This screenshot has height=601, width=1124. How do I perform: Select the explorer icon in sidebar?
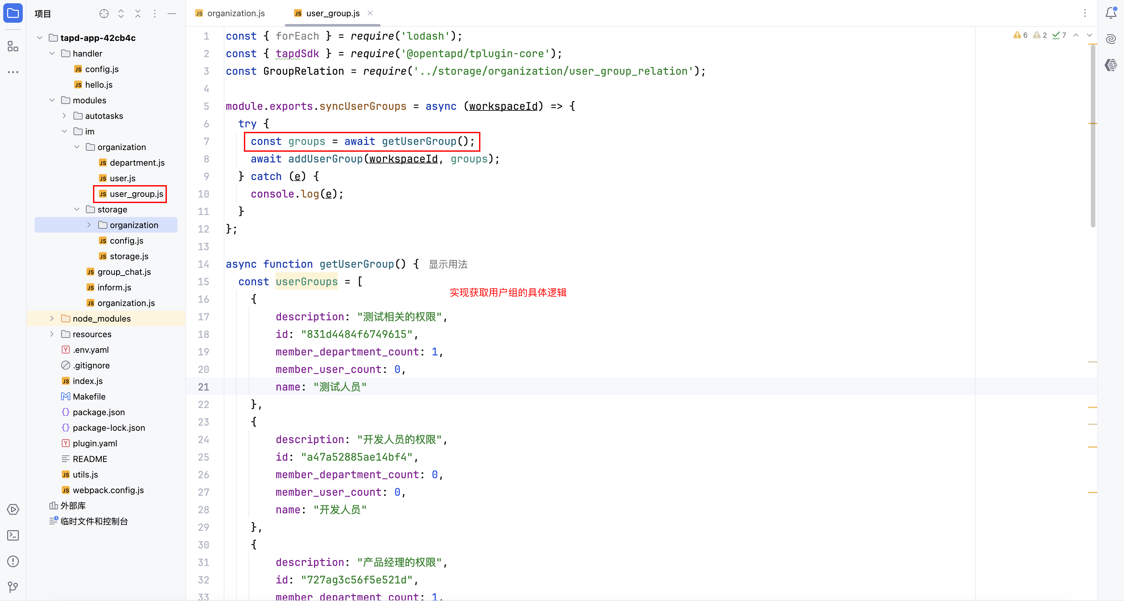13,13
